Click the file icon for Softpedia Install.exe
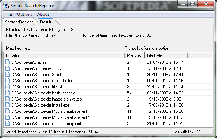The width and height of the screenshot is (217, 138). coord(8,105)
